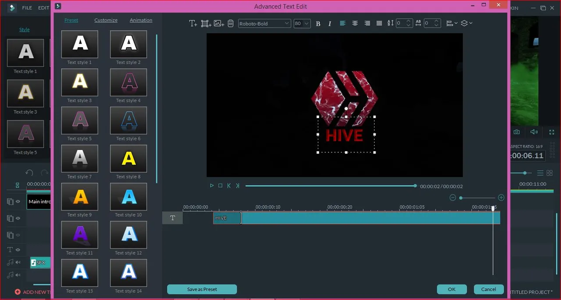The height and width of the screenshot is (300, 561).
Task: Click the Add New Track plus button
Action: point(18,292)
